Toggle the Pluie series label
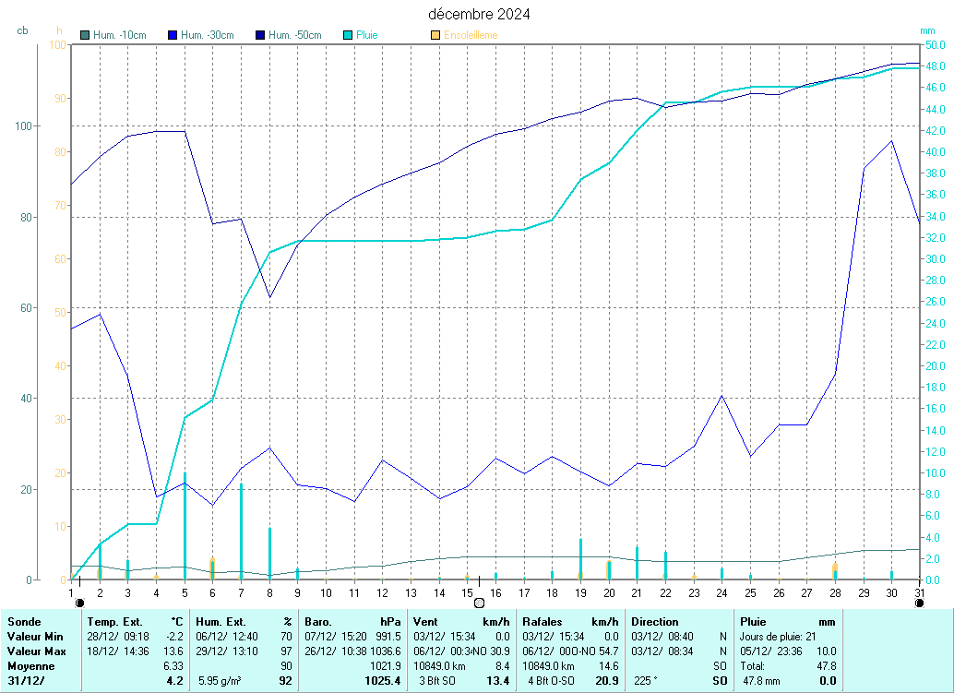Viewport: 954px width, 693px height. coord(367,35)
